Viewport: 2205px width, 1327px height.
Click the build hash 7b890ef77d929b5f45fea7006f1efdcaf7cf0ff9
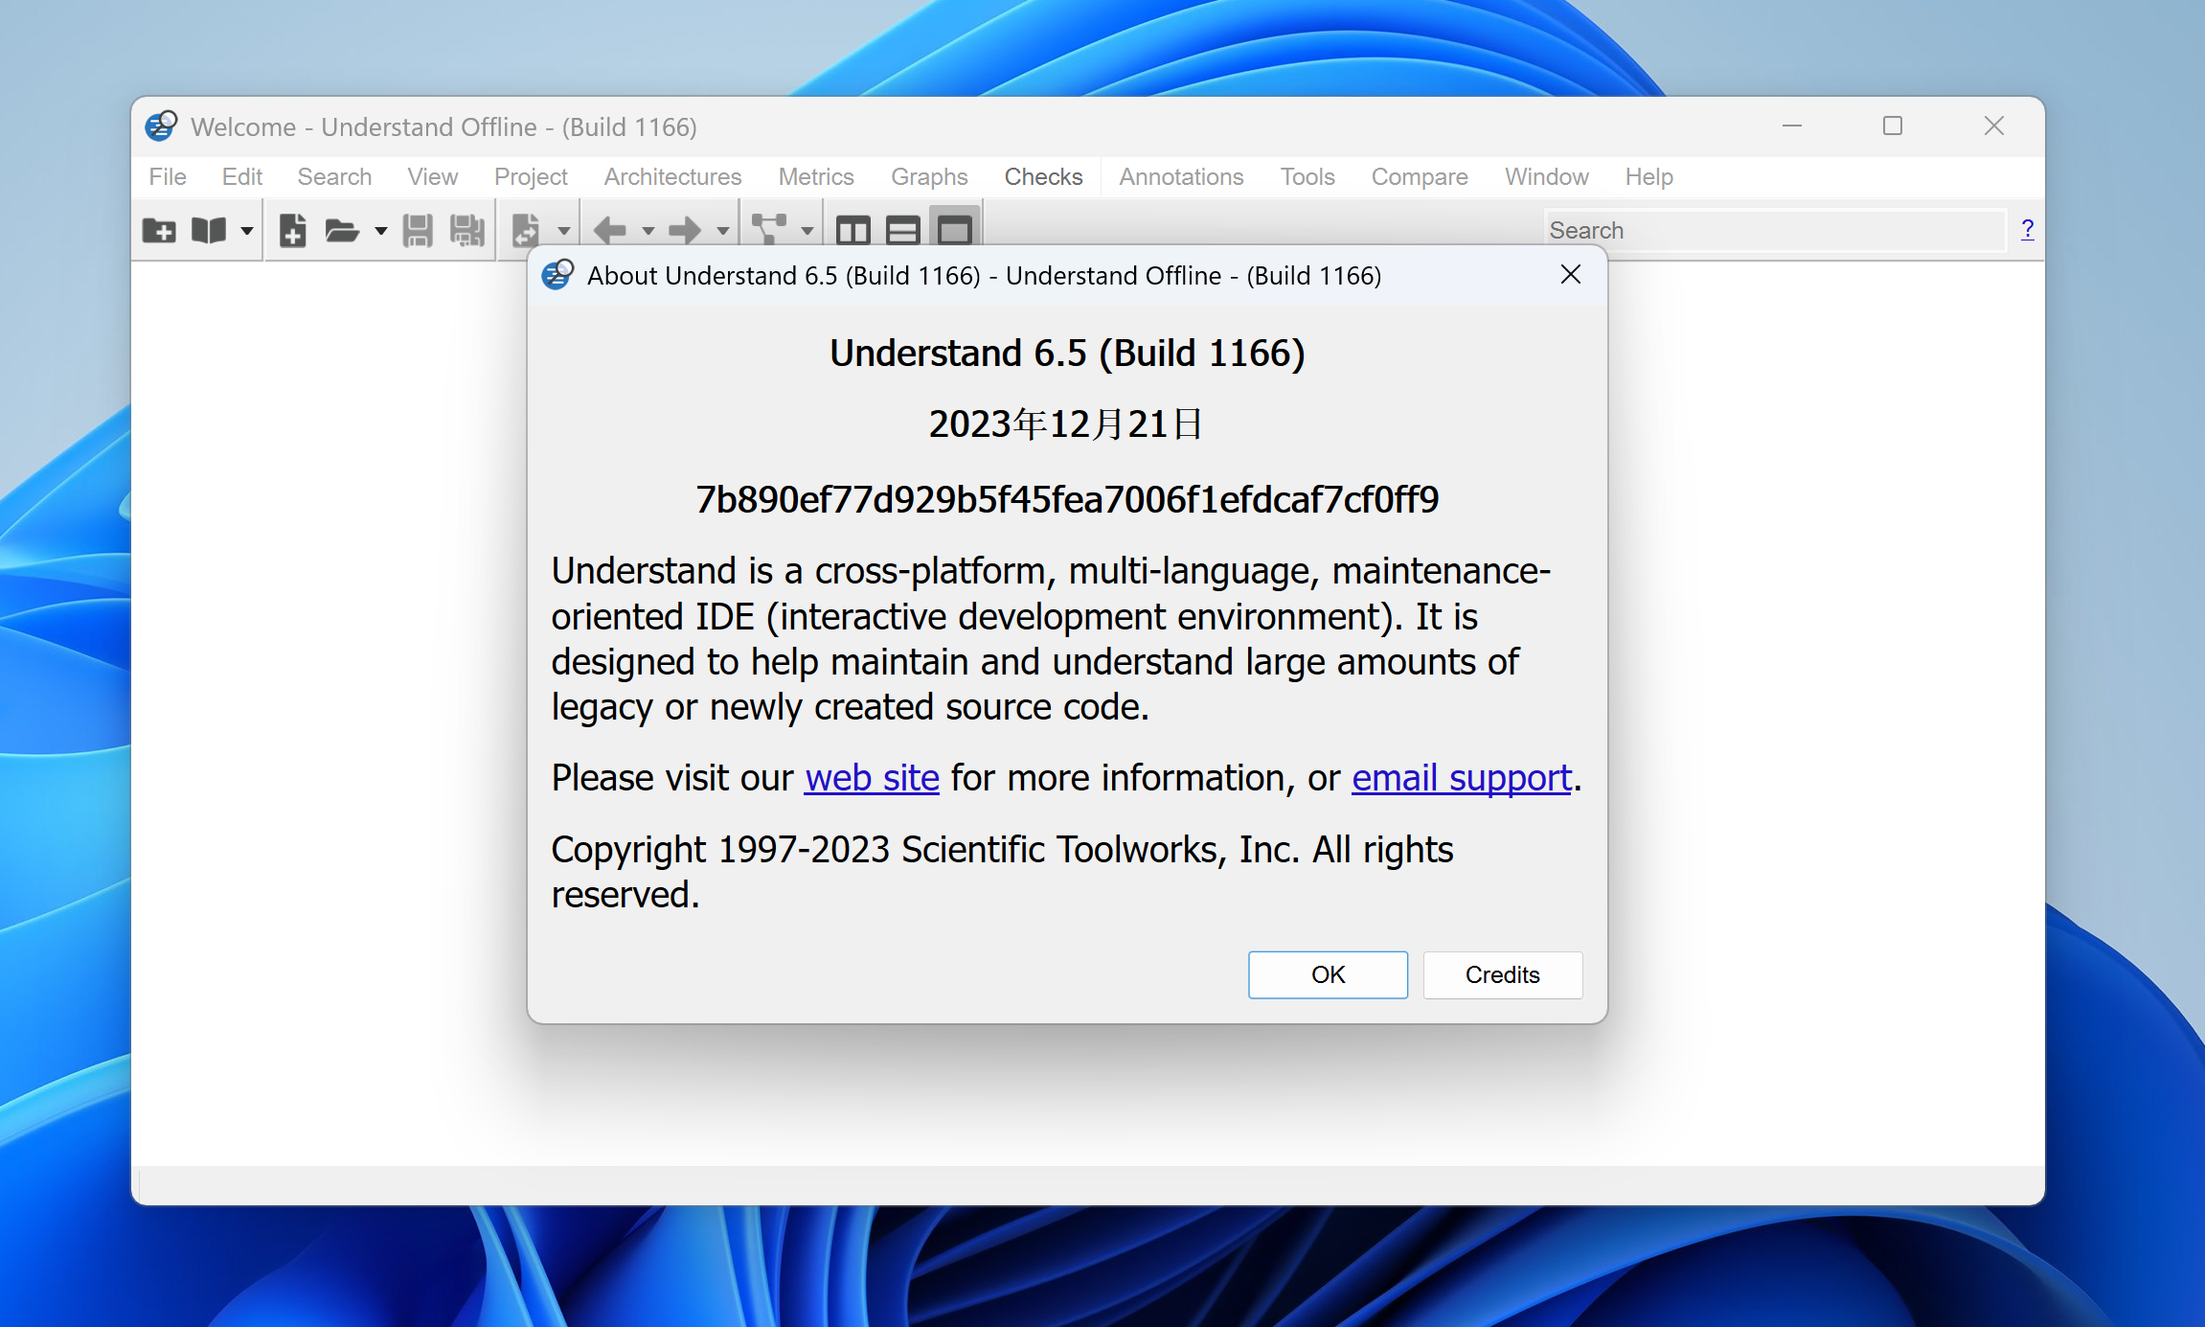[1067, 499]
